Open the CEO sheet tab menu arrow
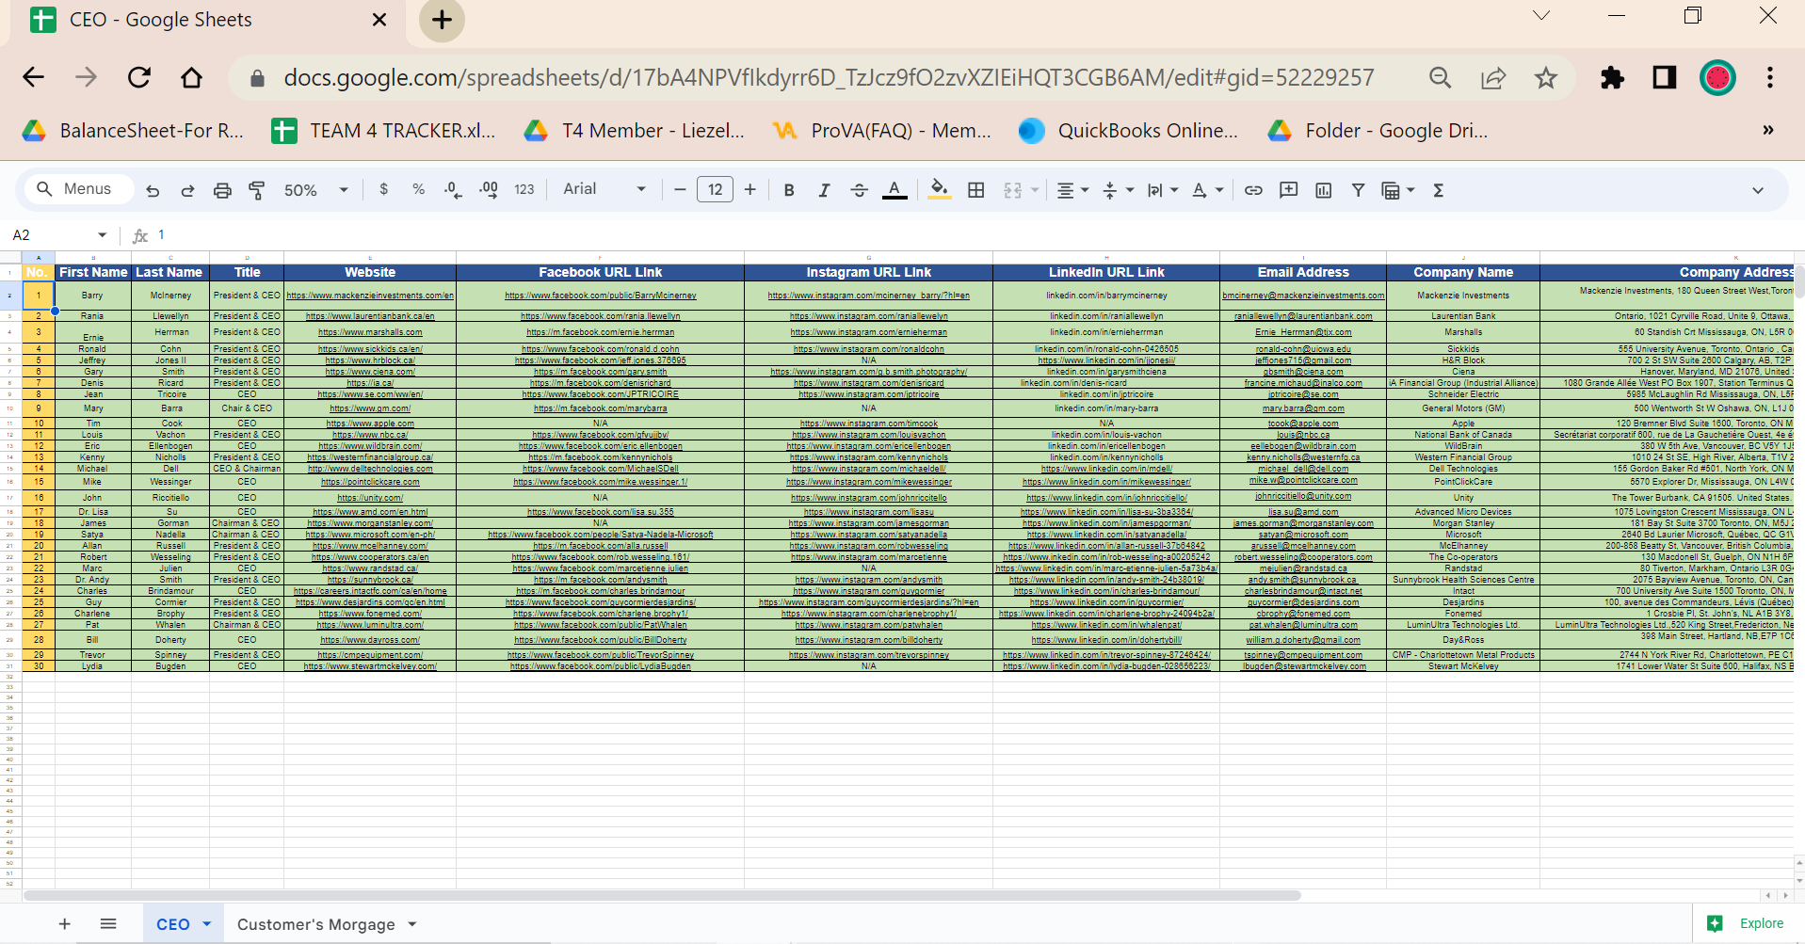 207,924
